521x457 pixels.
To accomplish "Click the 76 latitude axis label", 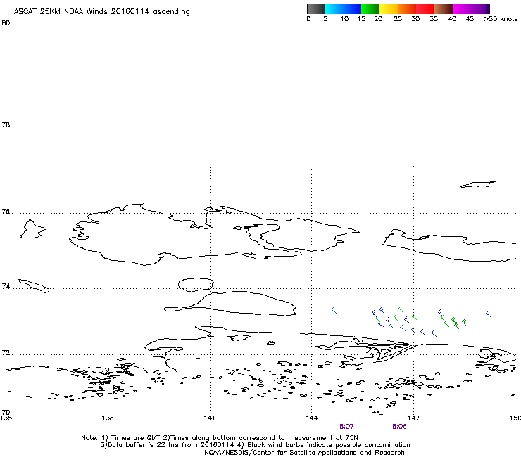I will pyautogui.click(x=6, y=212).
